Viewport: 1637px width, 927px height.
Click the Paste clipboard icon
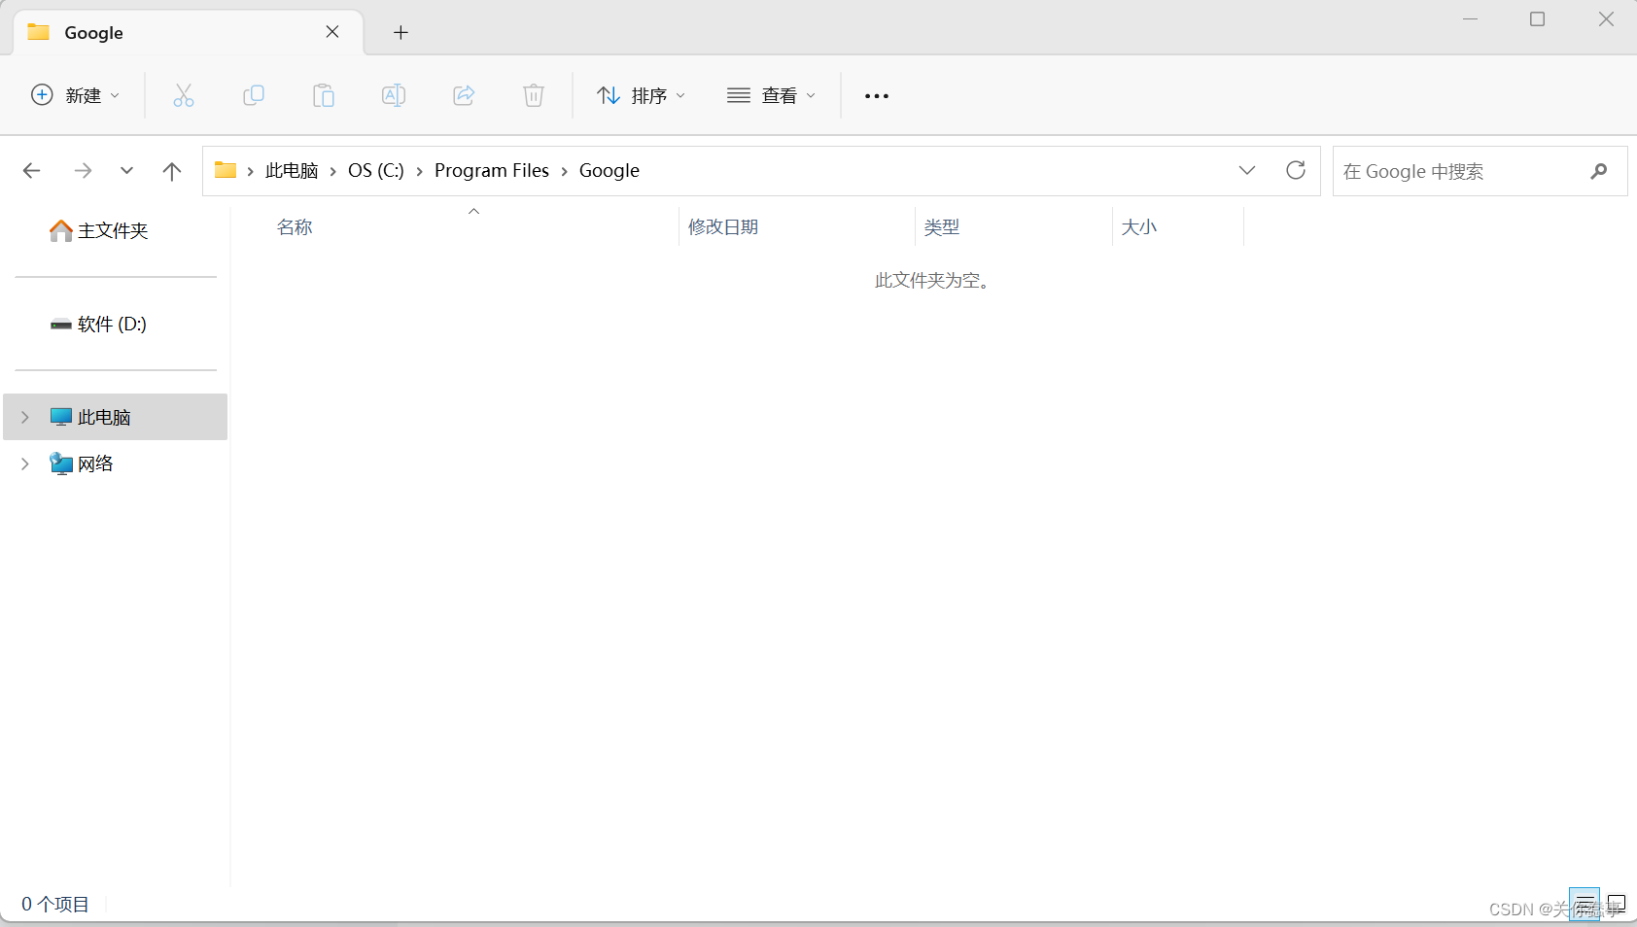(x=324, y=95)
